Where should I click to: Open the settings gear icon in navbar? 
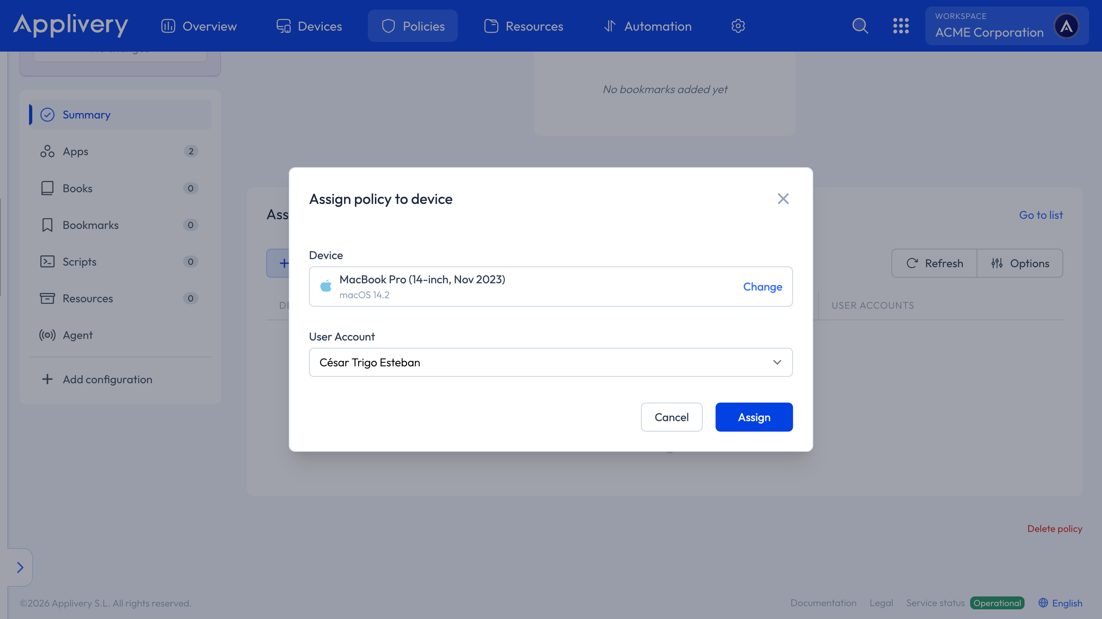click(738, 26)
